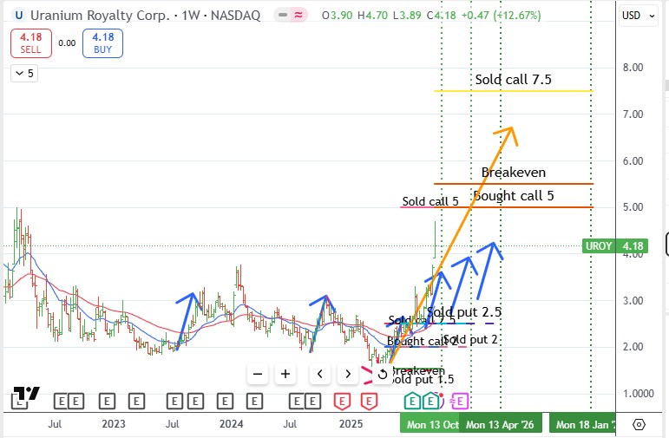Image resolution: width=669 pixels, height=438 pixels.
Task: Click the 2.00 price axis label
Action: pos(633,347)
